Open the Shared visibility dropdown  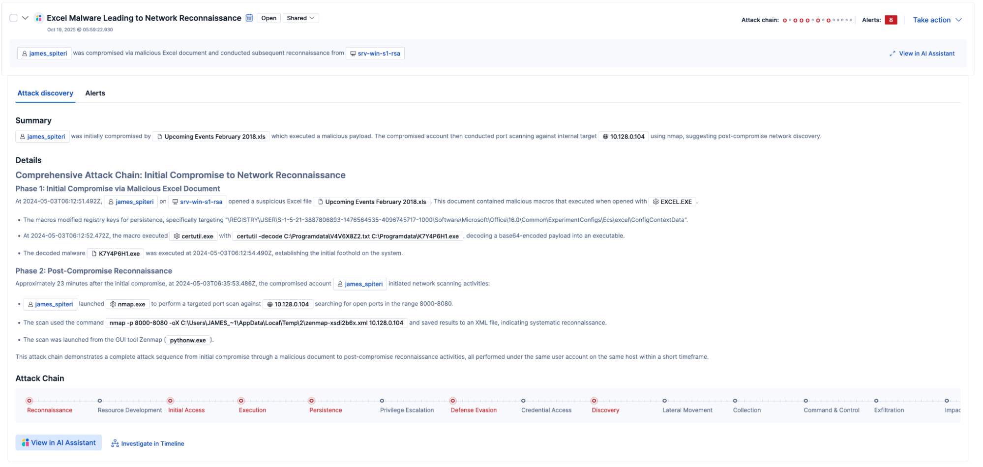(300, 18)
